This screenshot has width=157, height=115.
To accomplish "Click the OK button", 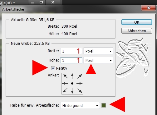I will click(x=137, y=22).
